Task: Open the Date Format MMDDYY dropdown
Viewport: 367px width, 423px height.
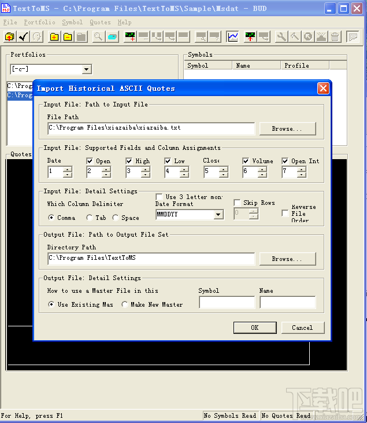Action: point(218,215)
